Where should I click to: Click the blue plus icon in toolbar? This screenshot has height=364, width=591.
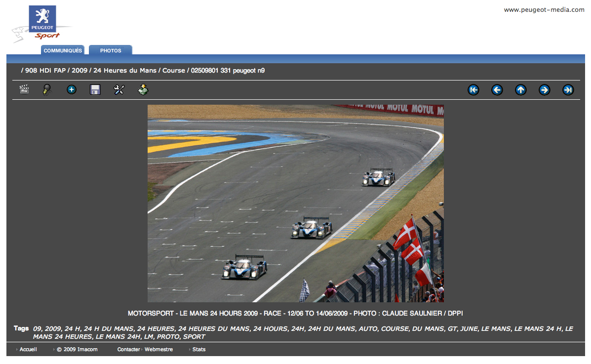click(72, 90)
